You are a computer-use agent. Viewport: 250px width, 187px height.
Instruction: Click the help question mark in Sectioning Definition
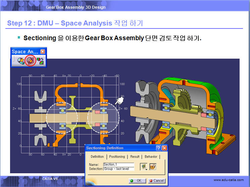click(x=158, y=148)
